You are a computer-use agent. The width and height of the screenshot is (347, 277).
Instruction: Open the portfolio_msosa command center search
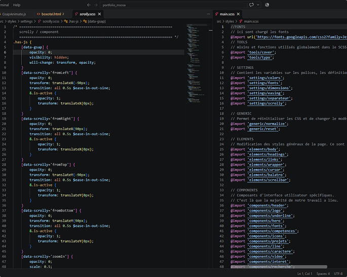click(173, 5)
